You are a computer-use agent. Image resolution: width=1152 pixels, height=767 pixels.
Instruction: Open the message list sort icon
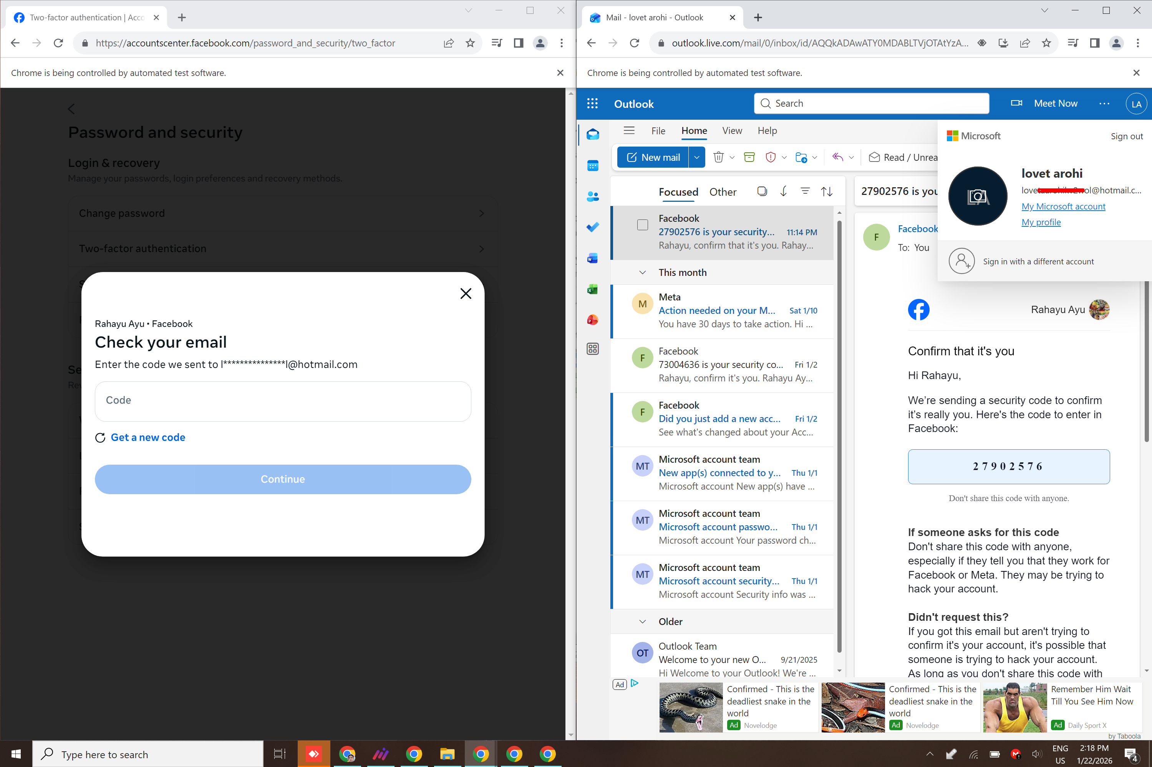(x=827, y=191)
